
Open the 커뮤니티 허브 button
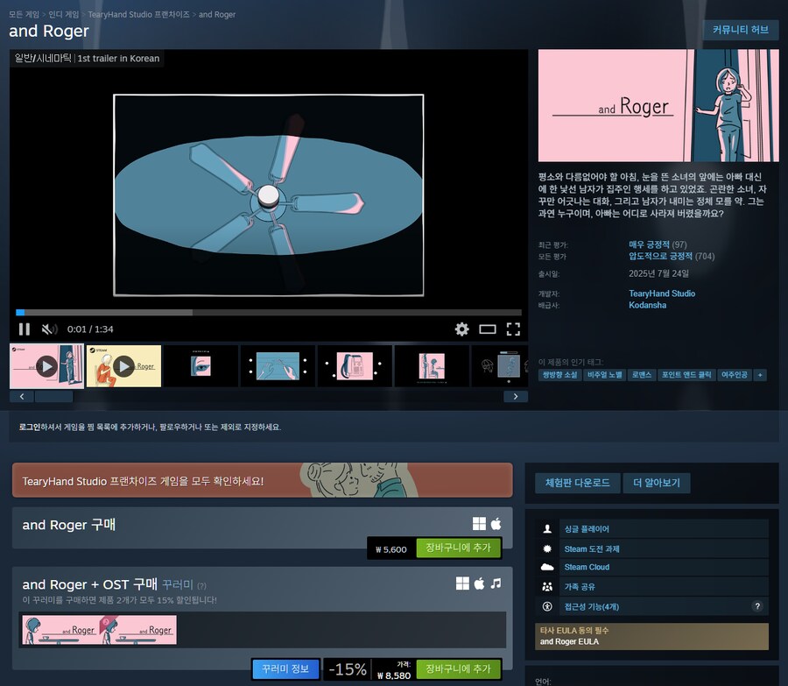[740, 30]
